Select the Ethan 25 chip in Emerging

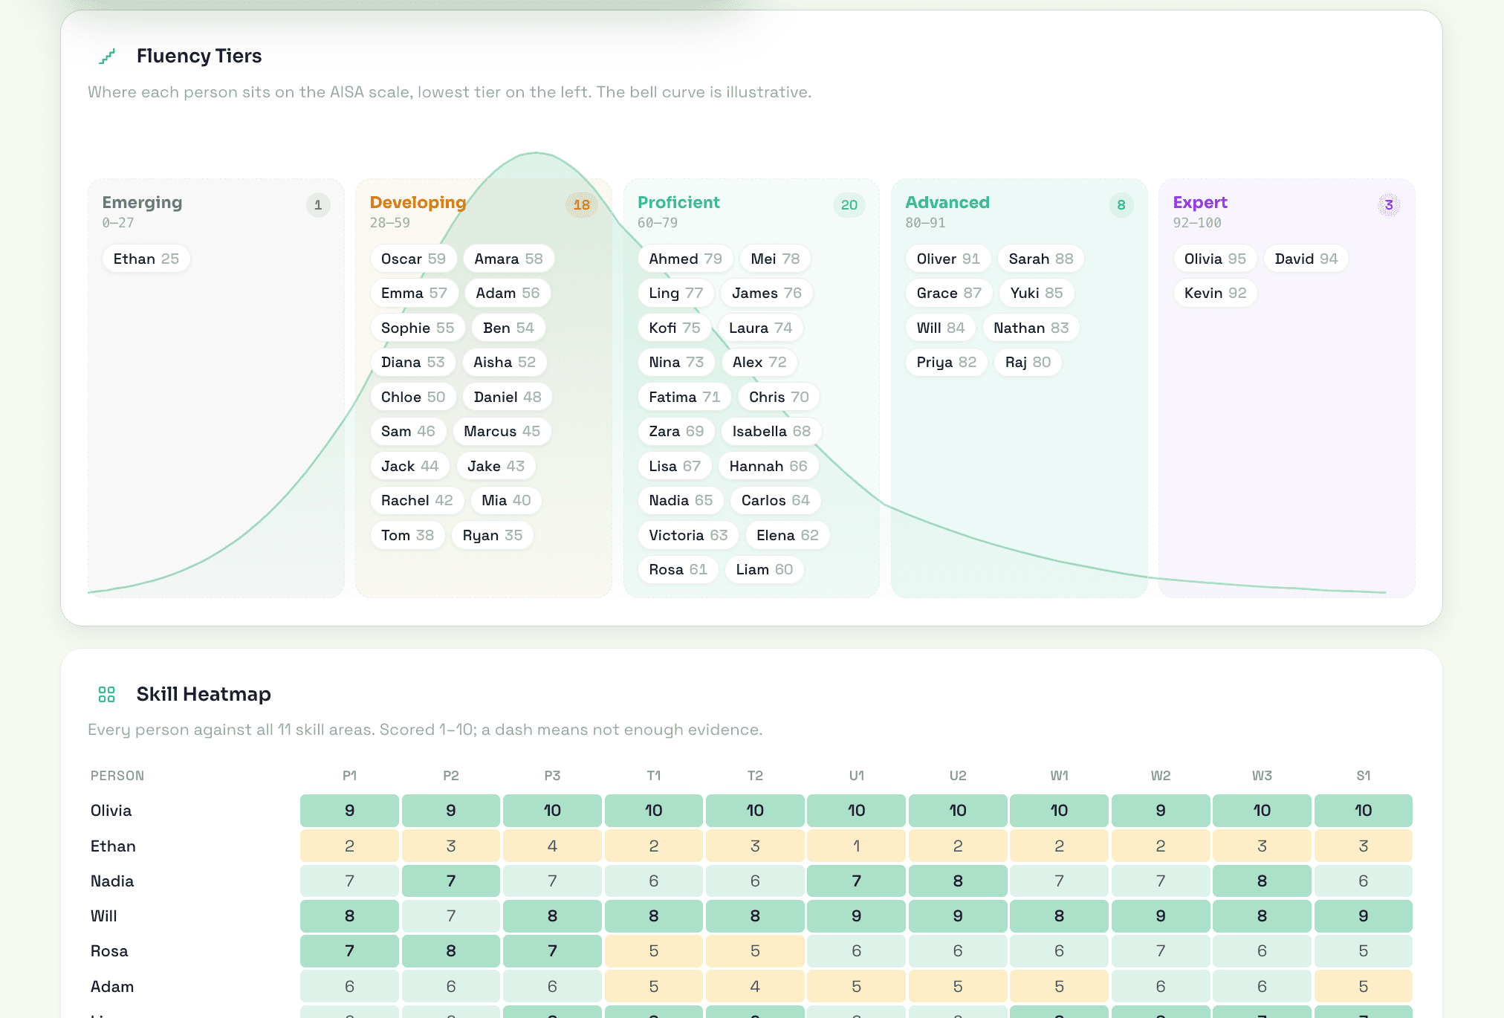coord(146,259)
